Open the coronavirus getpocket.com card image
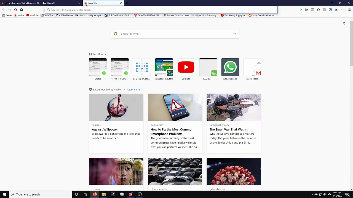 coord(234,171)
